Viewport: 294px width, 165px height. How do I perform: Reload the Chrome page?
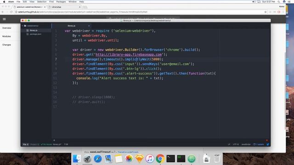[x=11, y=12]
